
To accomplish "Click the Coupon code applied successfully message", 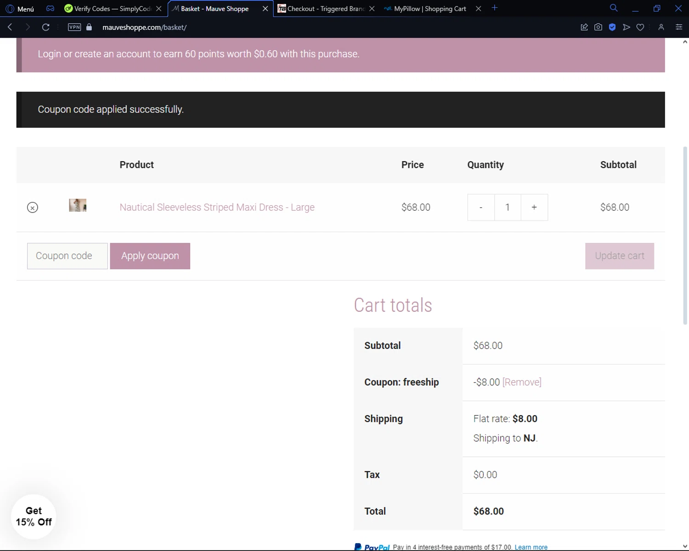I will (111, 109).
